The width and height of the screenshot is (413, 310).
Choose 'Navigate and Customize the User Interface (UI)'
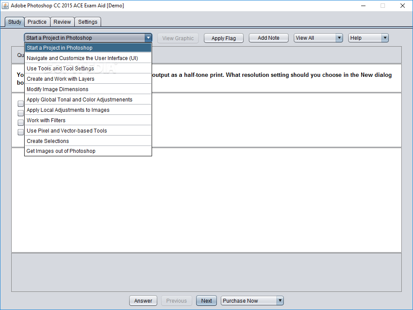[88, 58]
